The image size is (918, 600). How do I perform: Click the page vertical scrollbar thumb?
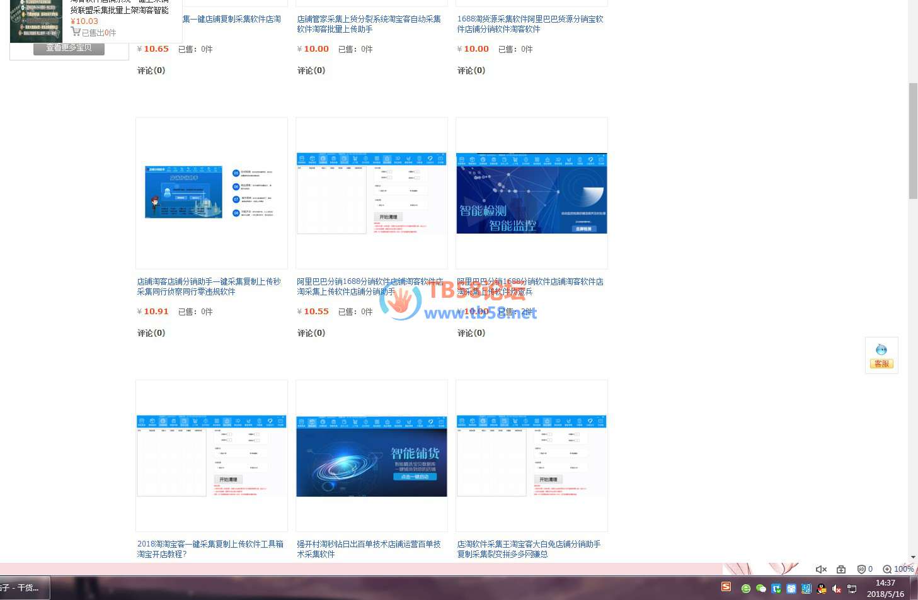pos(913,140)
